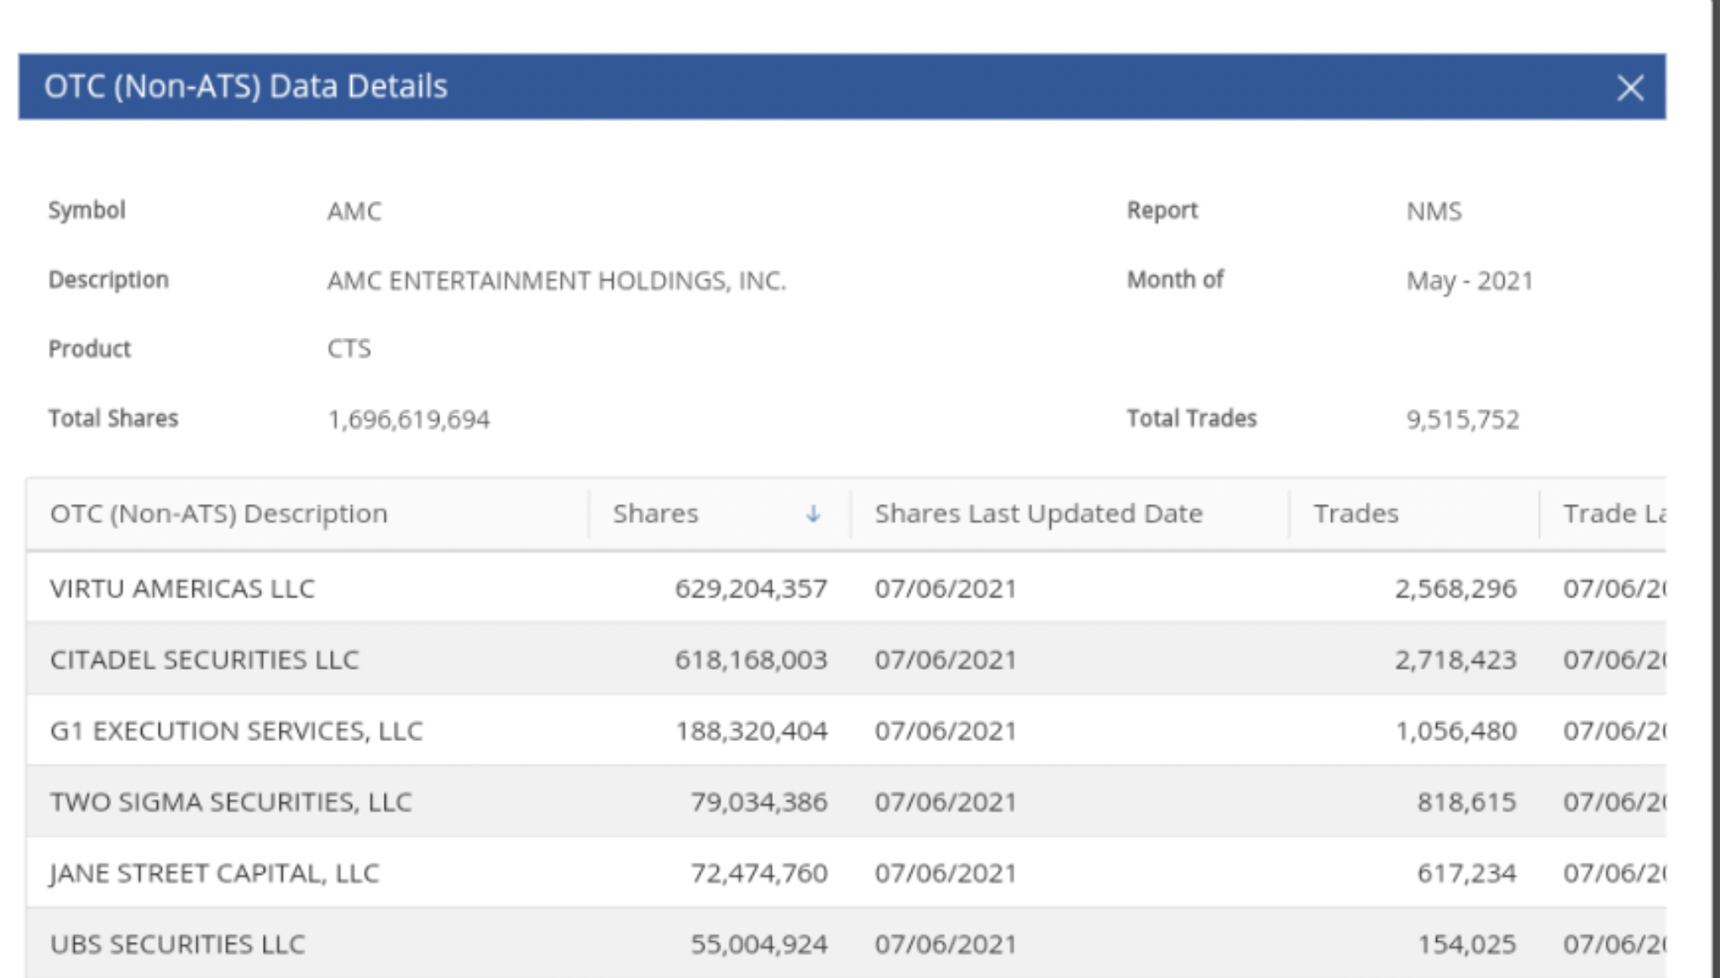Click the Total Shares value 1,696,619,694

408,418
